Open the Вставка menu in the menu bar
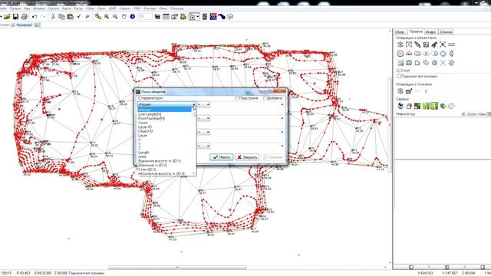 39,8
